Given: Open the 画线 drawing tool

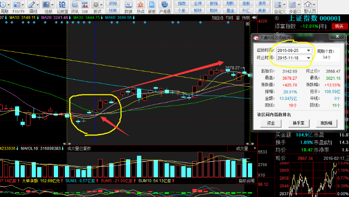Looking at the screenshot, I should coord(33,6).
